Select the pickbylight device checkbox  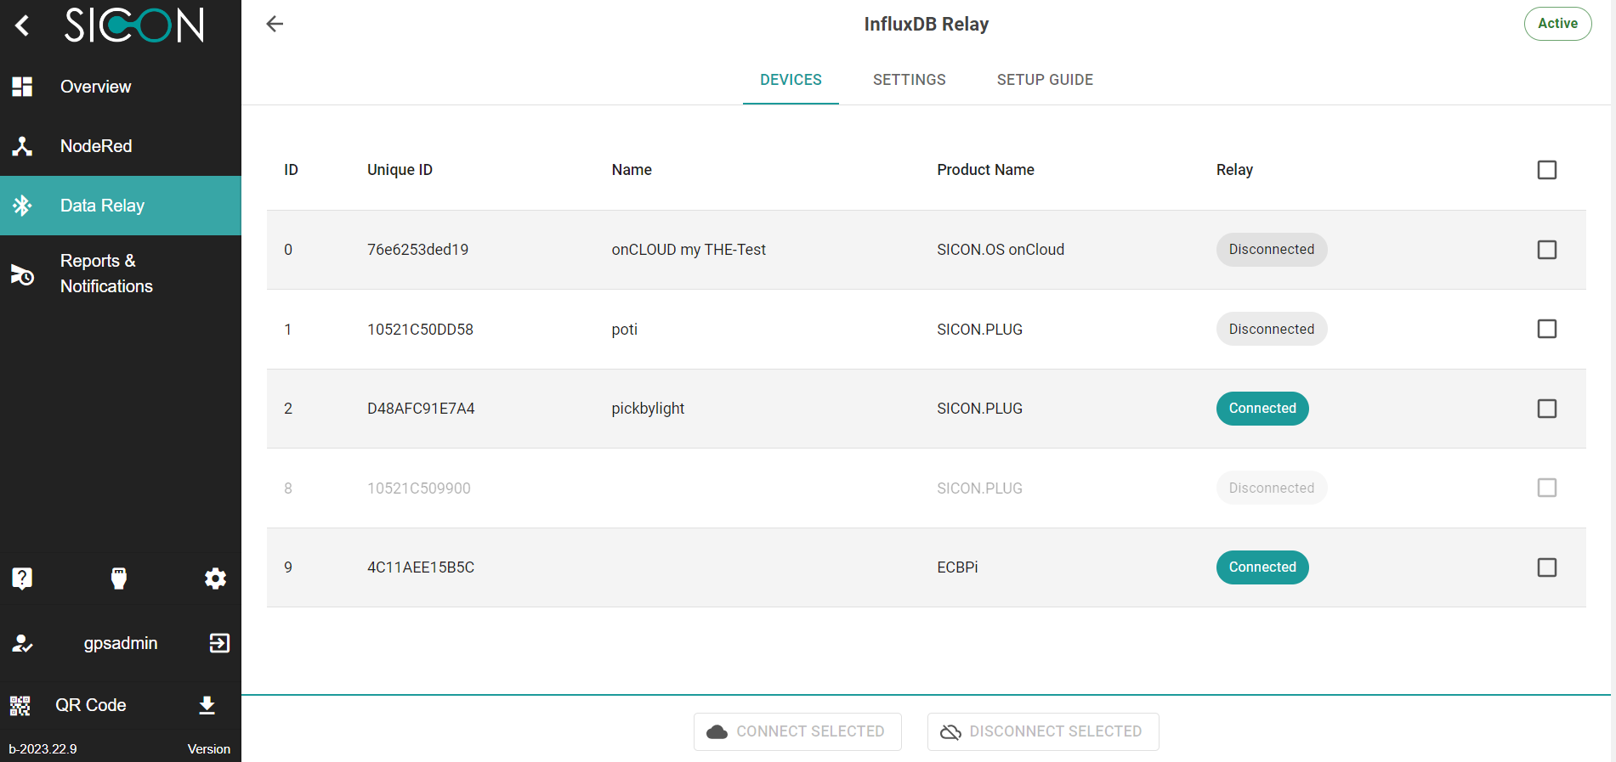click(1547, 409)
